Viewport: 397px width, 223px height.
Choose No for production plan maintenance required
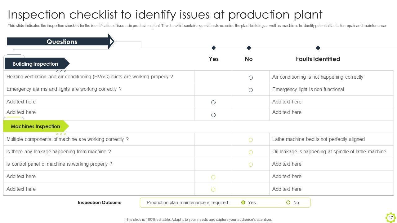point(288,203)
